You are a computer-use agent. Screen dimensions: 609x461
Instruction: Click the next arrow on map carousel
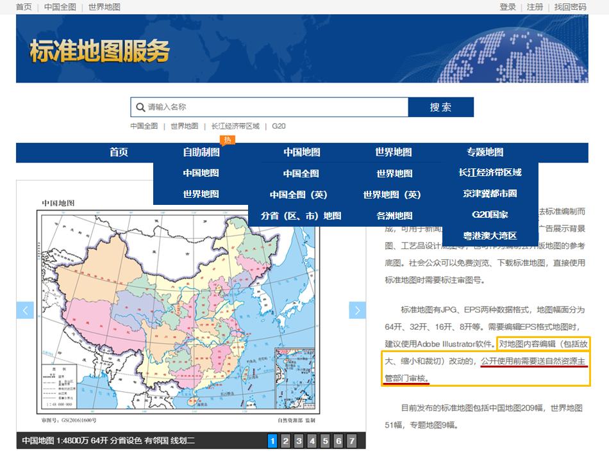point(357,310)
